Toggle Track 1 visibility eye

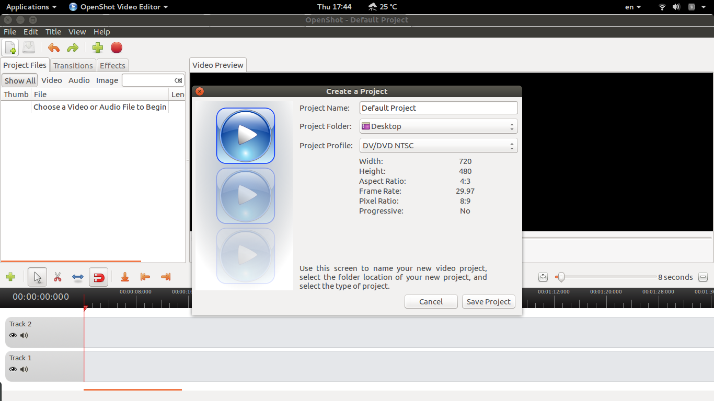pyautogui.click(x=13, y=369)
